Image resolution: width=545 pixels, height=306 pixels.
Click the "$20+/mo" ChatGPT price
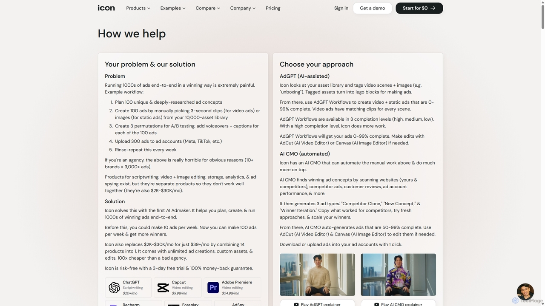[x=130, y=293]
